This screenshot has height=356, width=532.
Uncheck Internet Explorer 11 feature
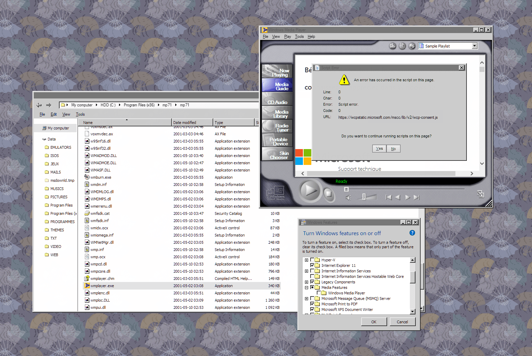pyautogui.click(x=312, y=265)
